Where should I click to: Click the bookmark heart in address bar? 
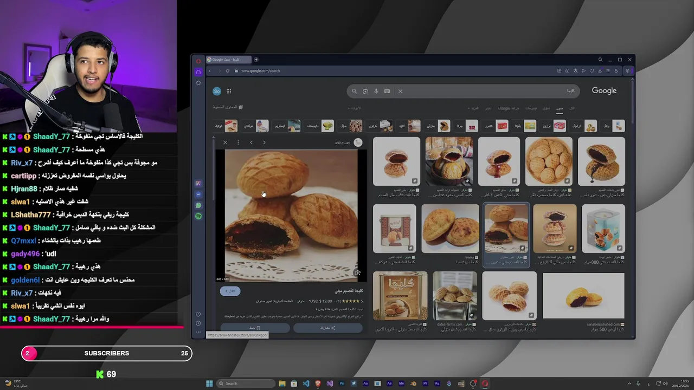[x=592, y=71]
